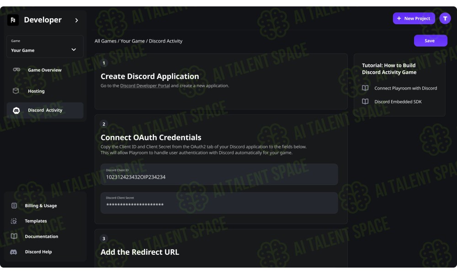The image size is (457, 274).
Task: Click the Templates icon
Action: [x=14, y=221]
